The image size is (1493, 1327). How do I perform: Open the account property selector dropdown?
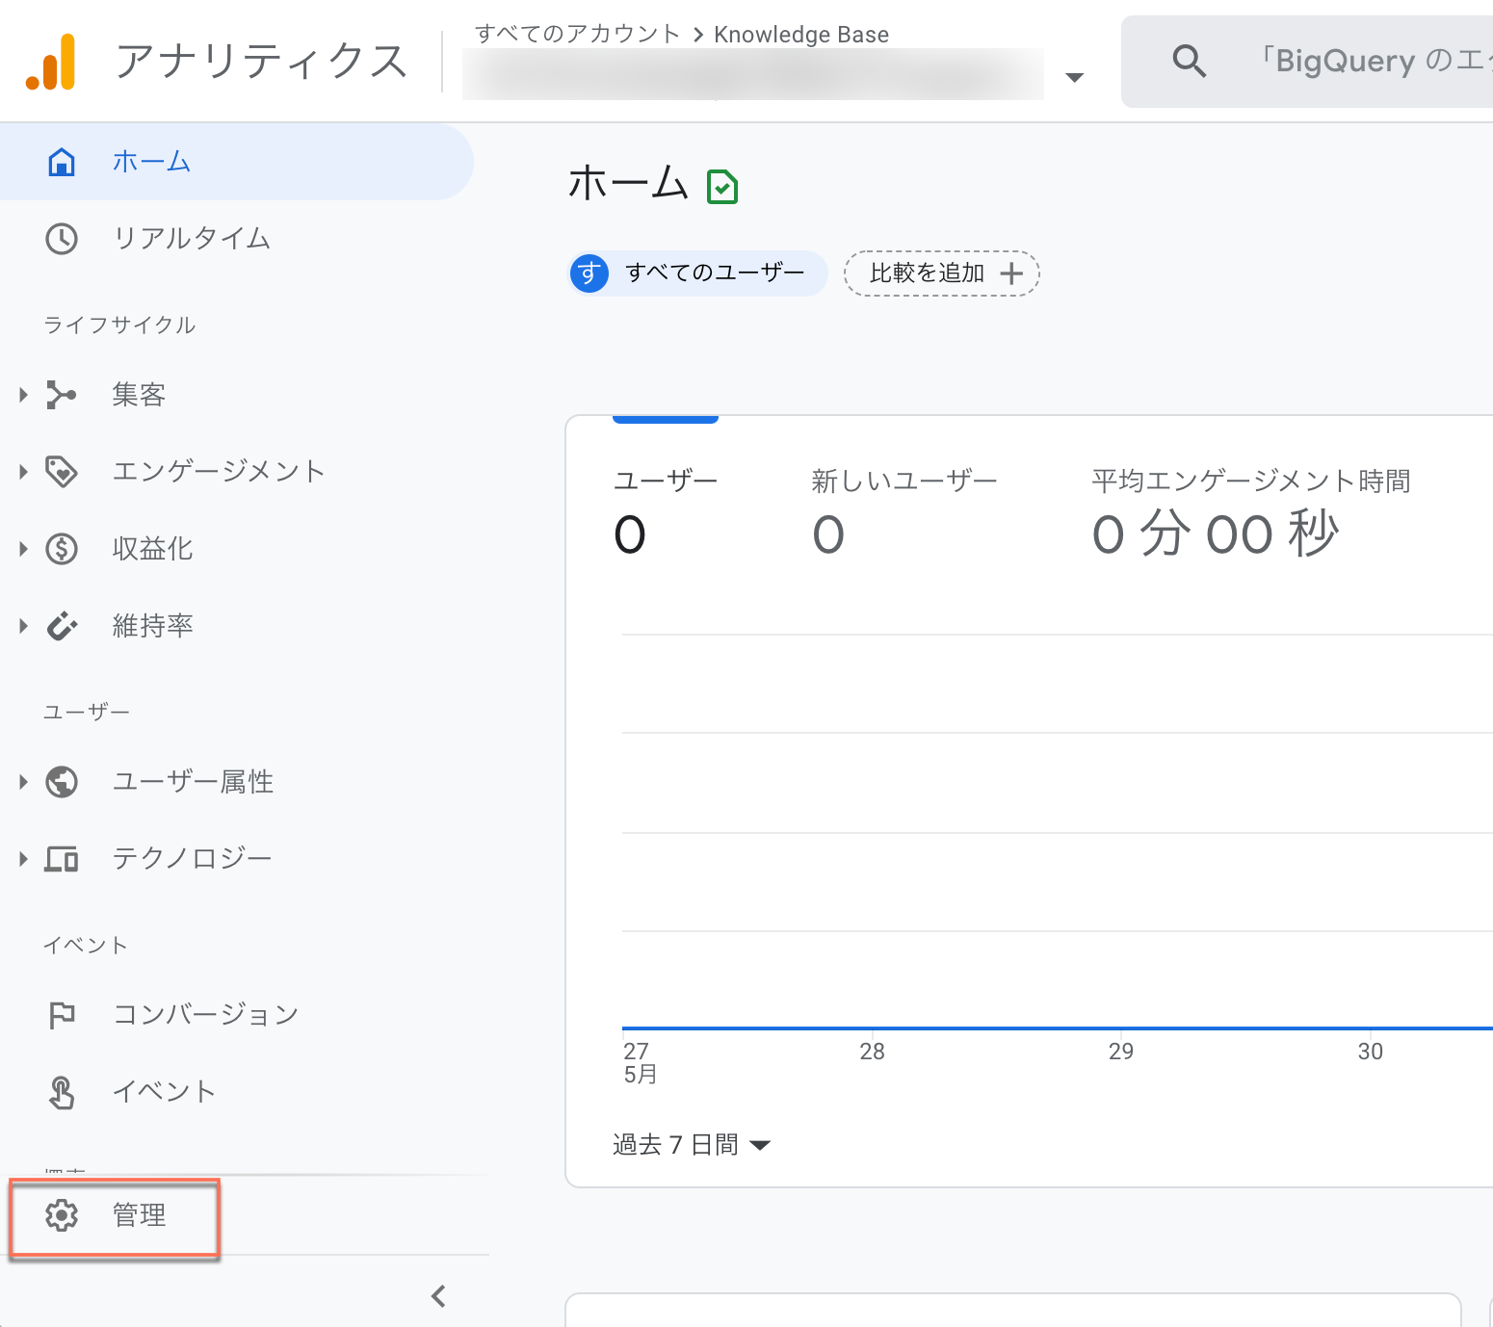1074,77
